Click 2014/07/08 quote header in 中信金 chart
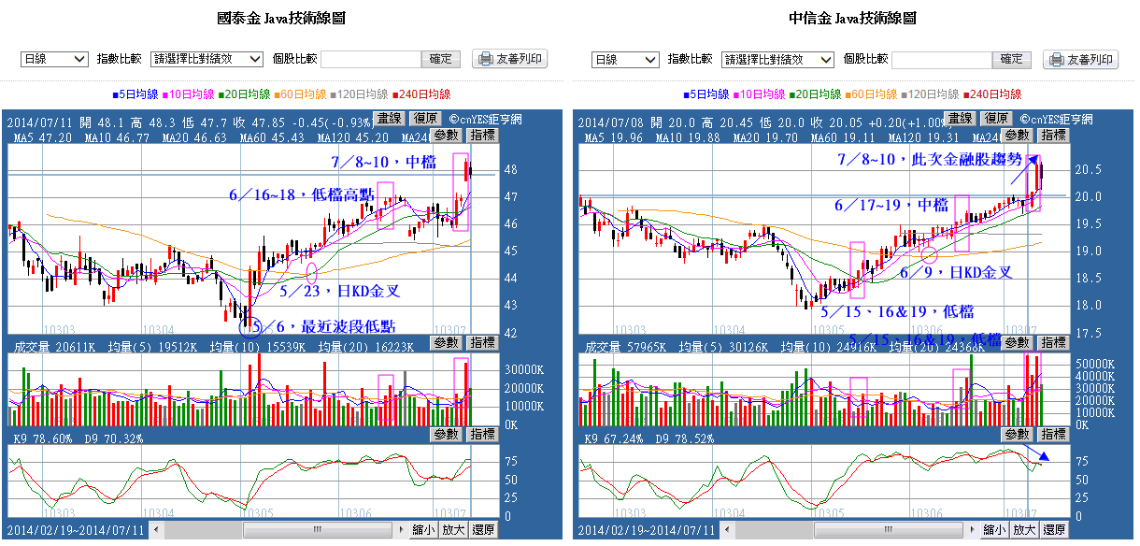Image resolution: width=1140 pixels, height=546 pixels. point(762,121)
